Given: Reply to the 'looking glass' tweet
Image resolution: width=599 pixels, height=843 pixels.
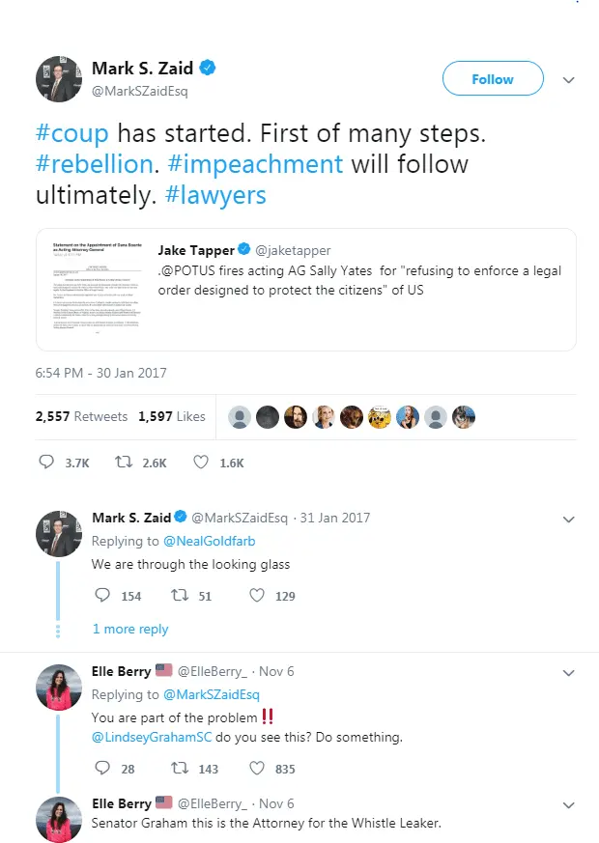Looking at the screenshot, I should pos(102,596).
